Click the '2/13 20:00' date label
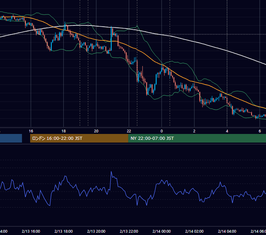Screen dimensions: 266x235 (96, 231)
